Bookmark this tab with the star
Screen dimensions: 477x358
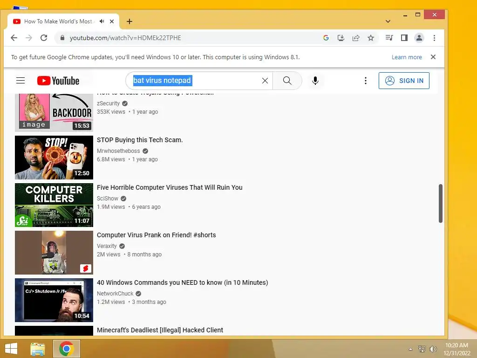[x=370, y=38]
